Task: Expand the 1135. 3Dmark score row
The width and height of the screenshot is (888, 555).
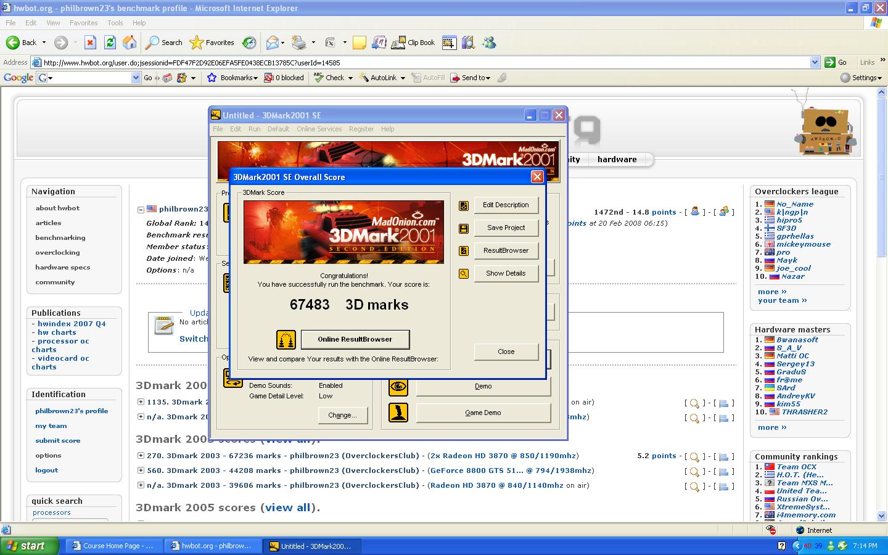Action: point(141,401)
